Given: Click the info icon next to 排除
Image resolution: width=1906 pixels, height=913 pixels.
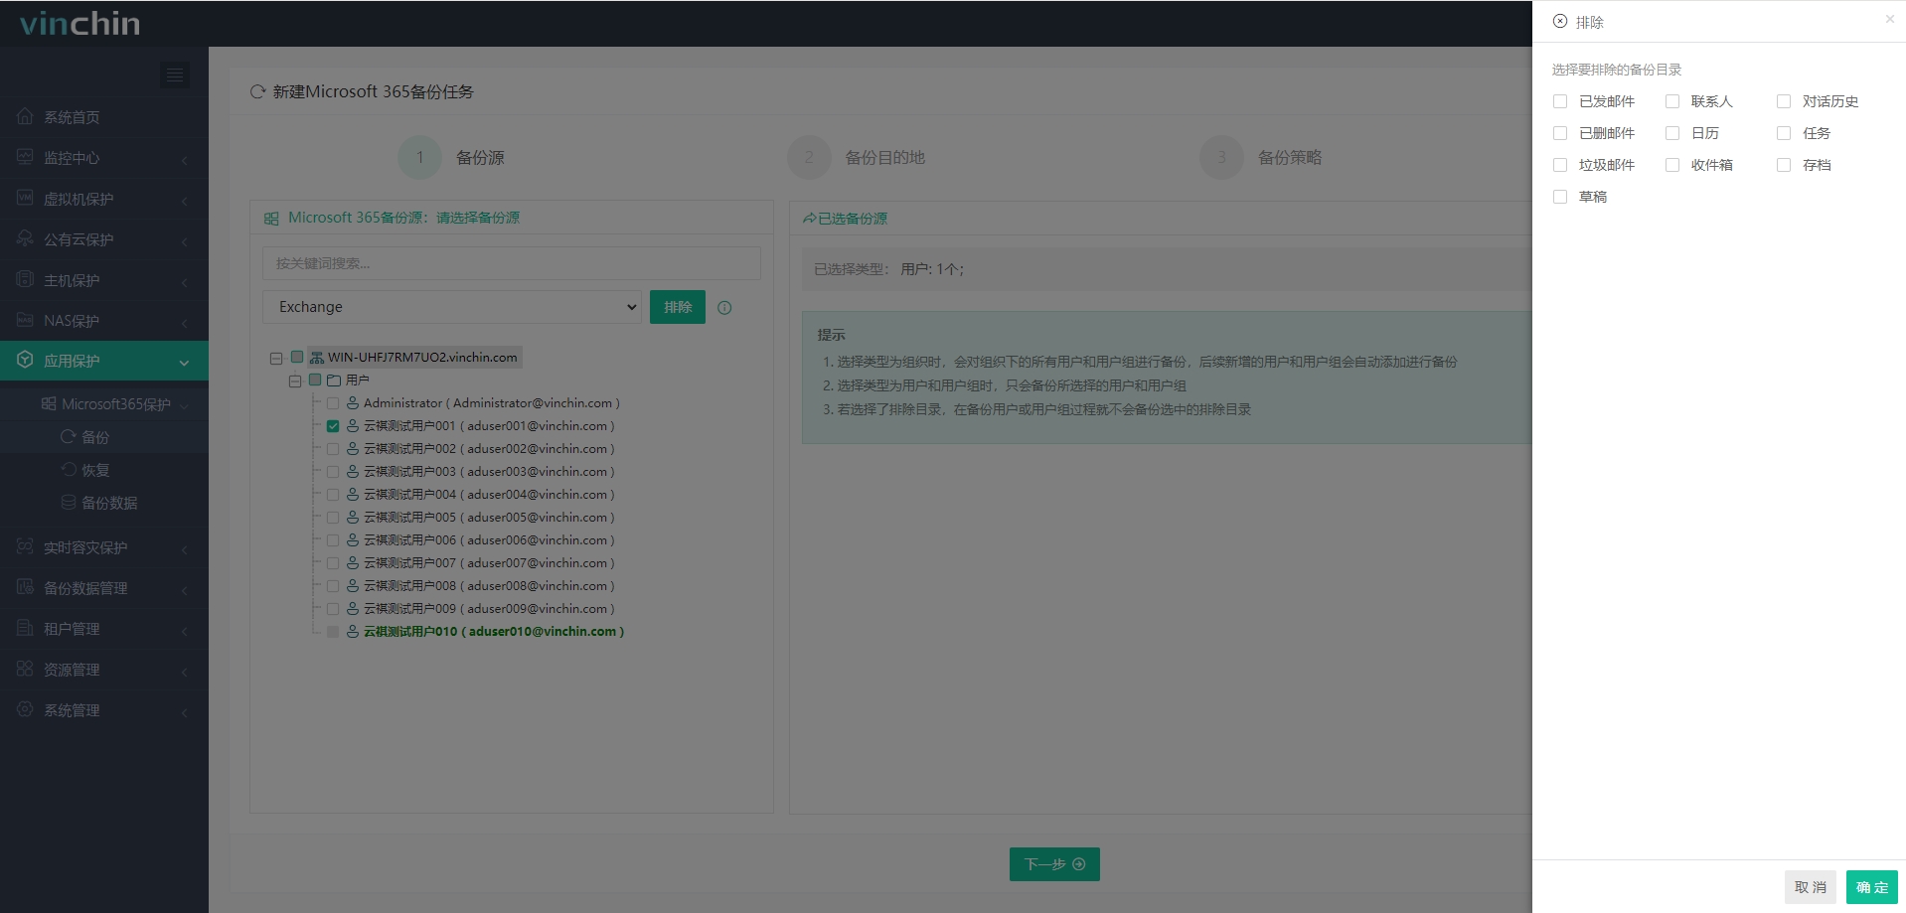Looking at the screenshot, I should click(724, 308).
